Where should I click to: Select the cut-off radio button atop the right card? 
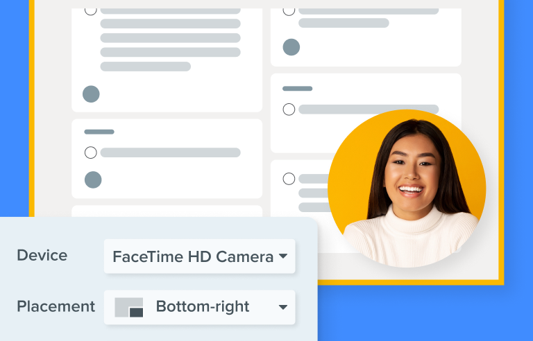pyautogui.click(x=289, y=12)
